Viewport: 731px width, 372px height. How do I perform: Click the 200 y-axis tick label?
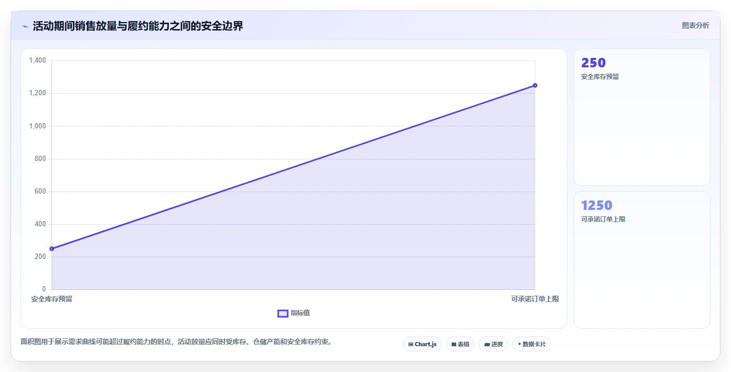(x=41, y=257)
